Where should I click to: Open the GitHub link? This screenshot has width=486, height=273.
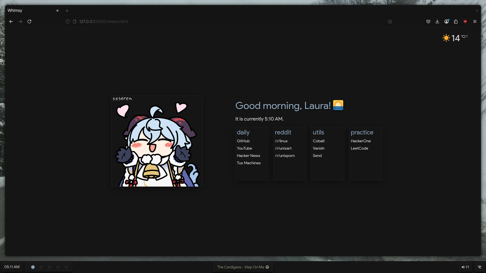click(243, 141)
